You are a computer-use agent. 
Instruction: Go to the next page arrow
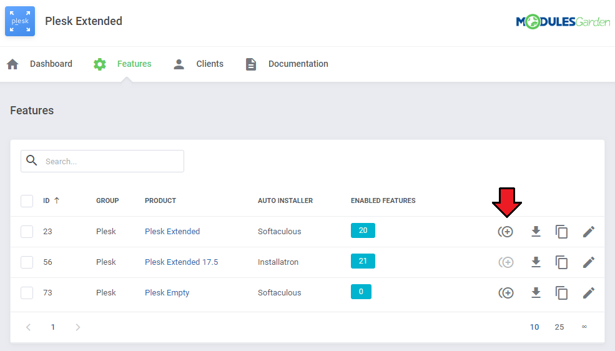77,327
